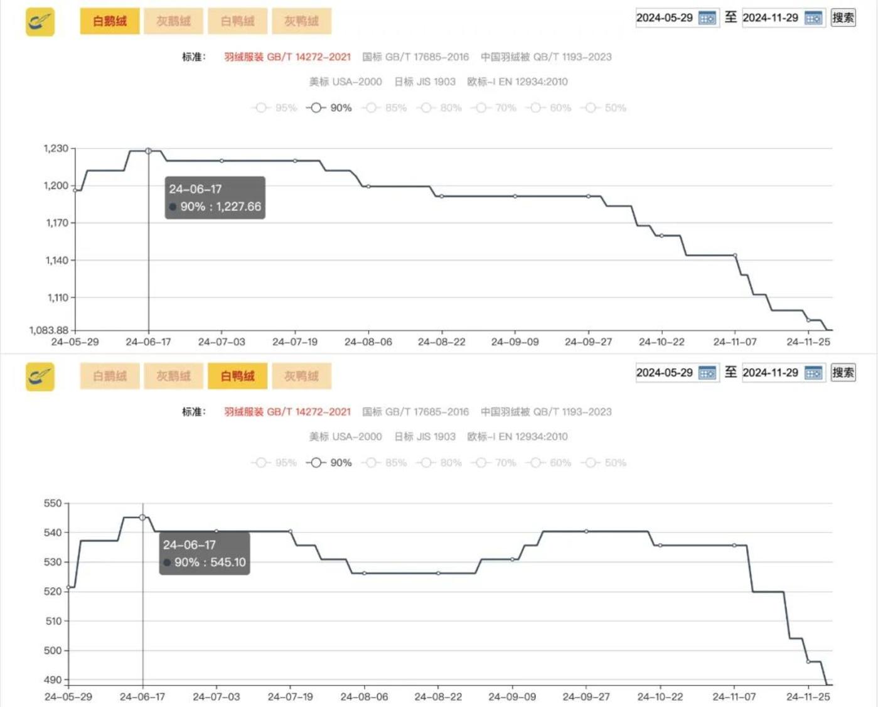Image resolution: width=878 pixels, height=707 pixels.
Task: Toggle 85% legend series in bottom chart
Action: click(x=384, y=463)
